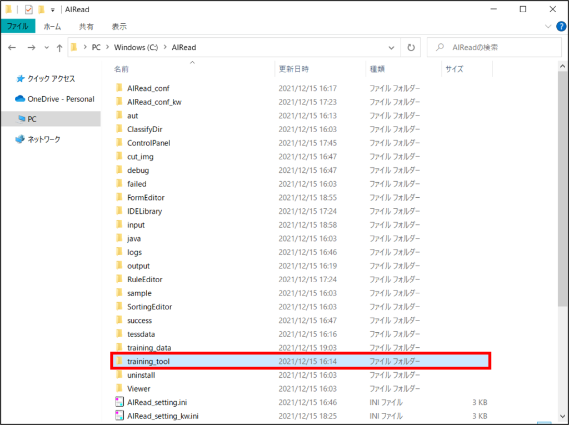
Task: Select the training_data folder name
Action: click(x=149, y=348)
